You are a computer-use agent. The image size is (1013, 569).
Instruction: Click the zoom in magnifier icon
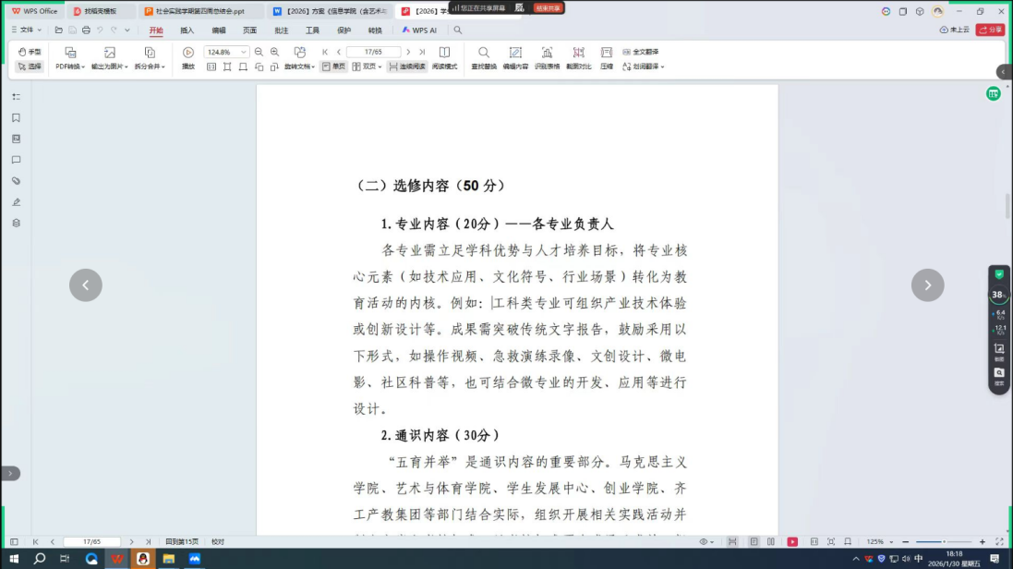click(x=274, y=53)
